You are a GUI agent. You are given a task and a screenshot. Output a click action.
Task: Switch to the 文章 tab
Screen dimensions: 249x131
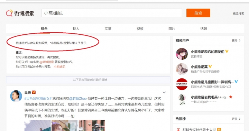pyautogui.click(x=108, y=29)
